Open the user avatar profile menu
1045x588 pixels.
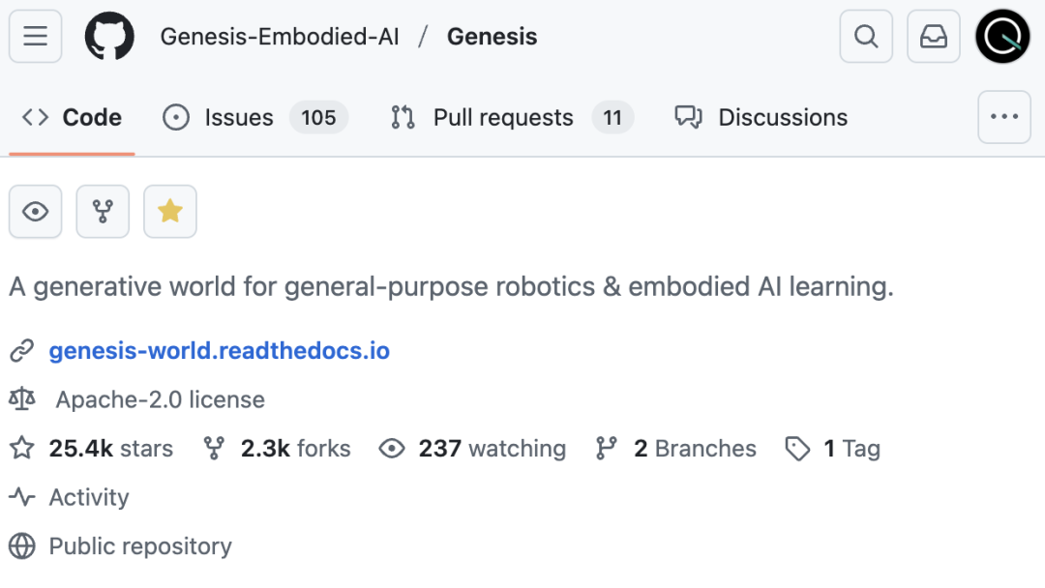point(1002,36)
